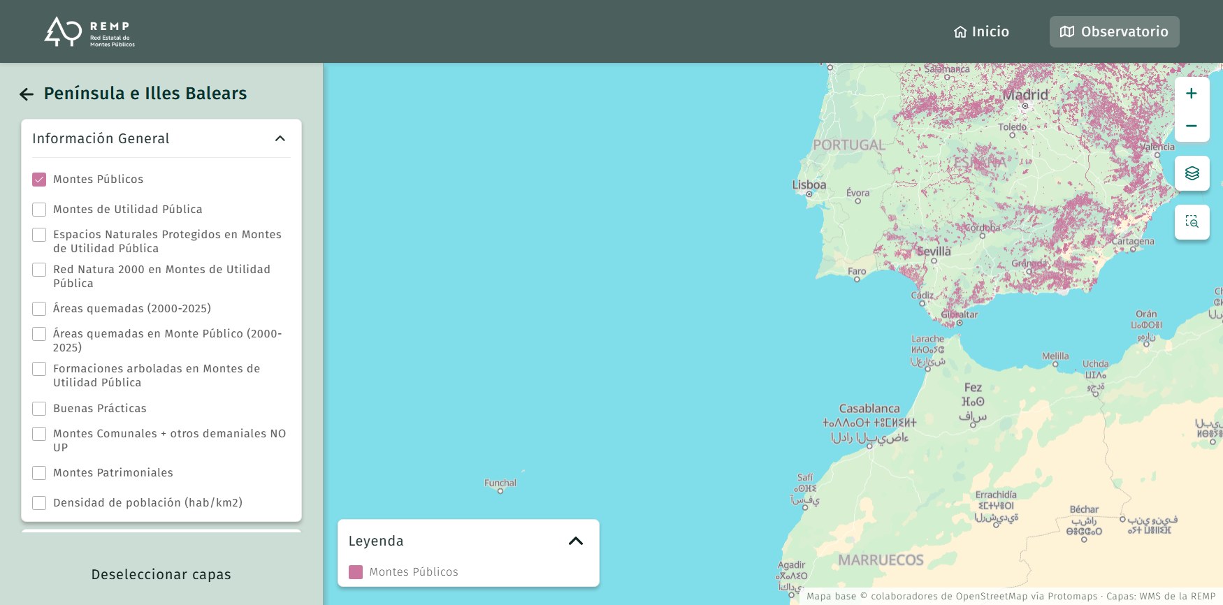The width and height of the screenshot is (1223, 605).
Task: Enable Montes de Utilidad Pública layer
Action: [x=39, y=210]
